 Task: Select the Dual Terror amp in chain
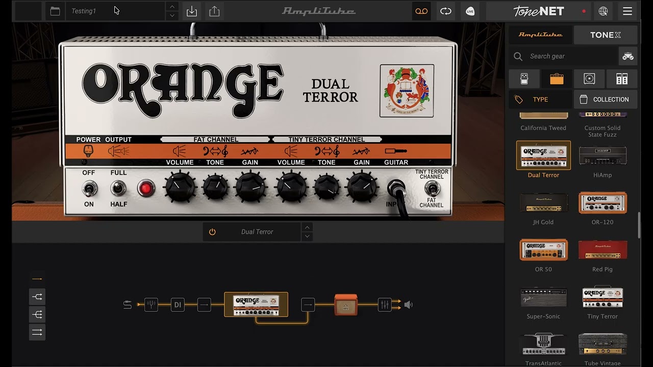tap(256, 304)
